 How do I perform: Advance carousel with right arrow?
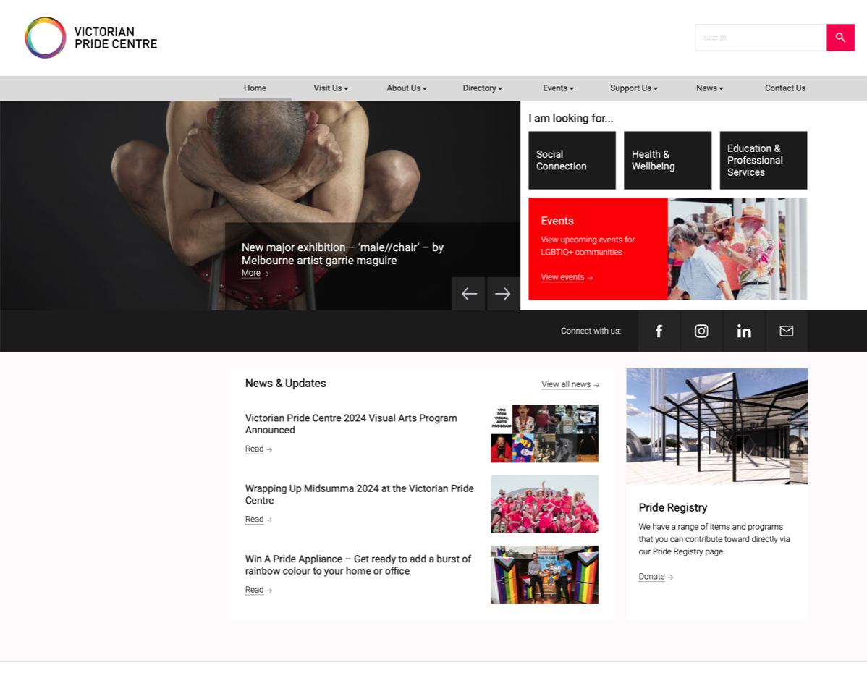(x=503, y=294)
